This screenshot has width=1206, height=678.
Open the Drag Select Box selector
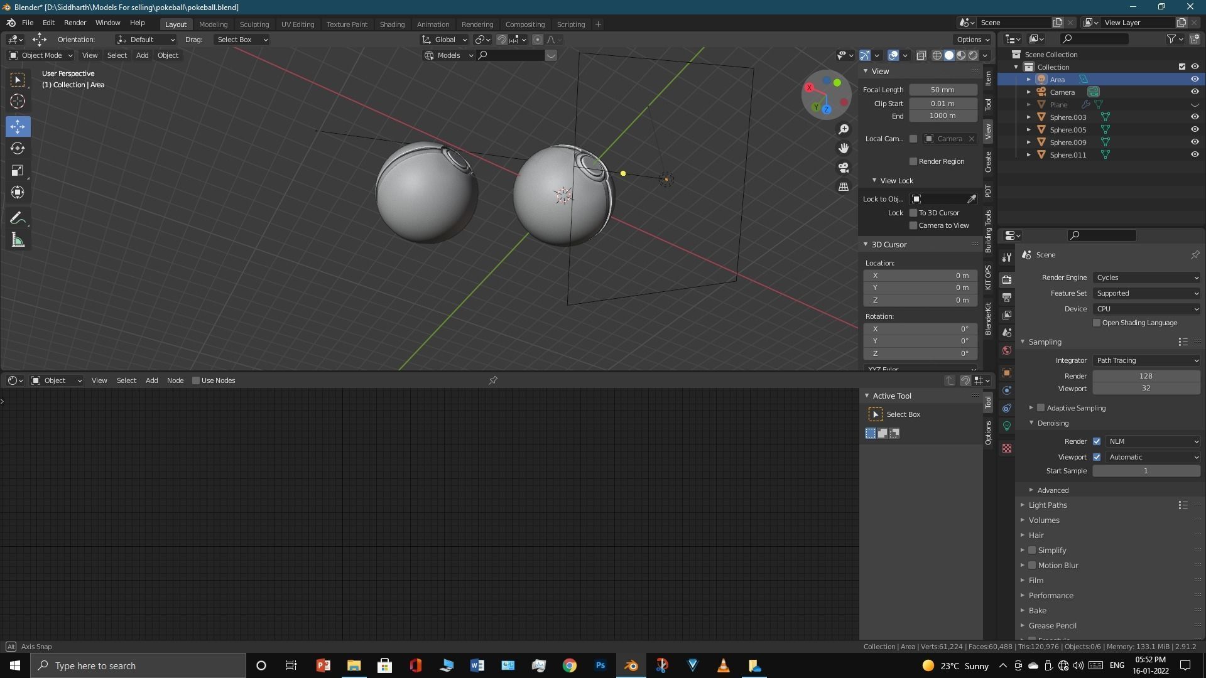(x=242, y=40)
